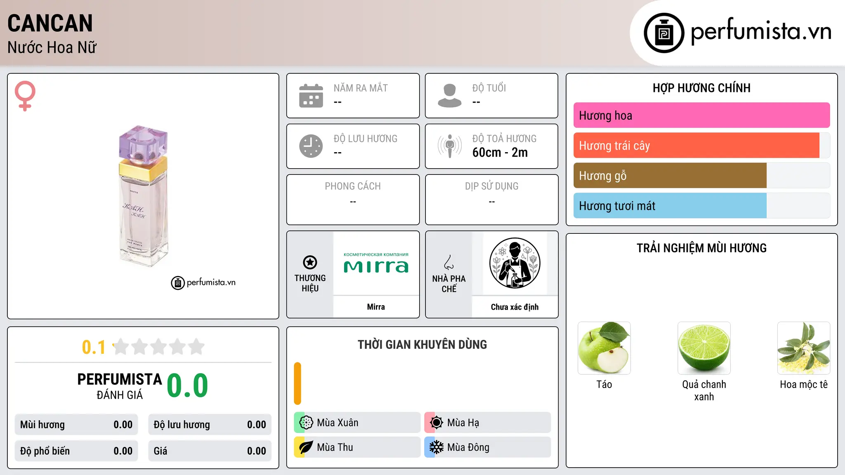Click the Độ Lưu Hương label
The height and width of the screenshot is (475, 845).
tap(366, 139)
